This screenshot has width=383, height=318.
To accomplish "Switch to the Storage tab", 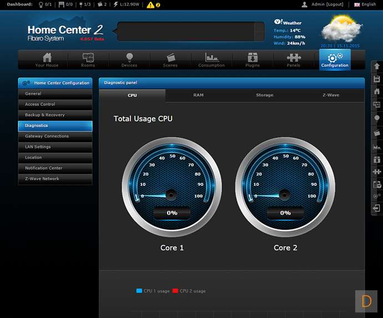I will point(264,95).
